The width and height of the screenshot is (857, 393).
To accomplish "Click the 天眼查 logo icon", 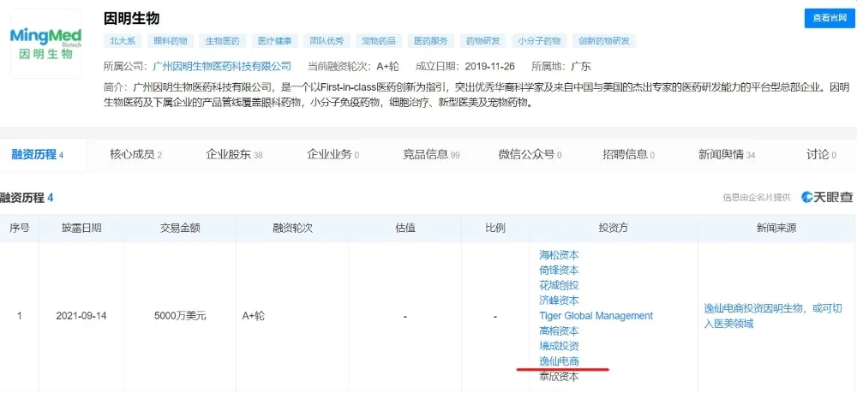I will pos(827,198).
